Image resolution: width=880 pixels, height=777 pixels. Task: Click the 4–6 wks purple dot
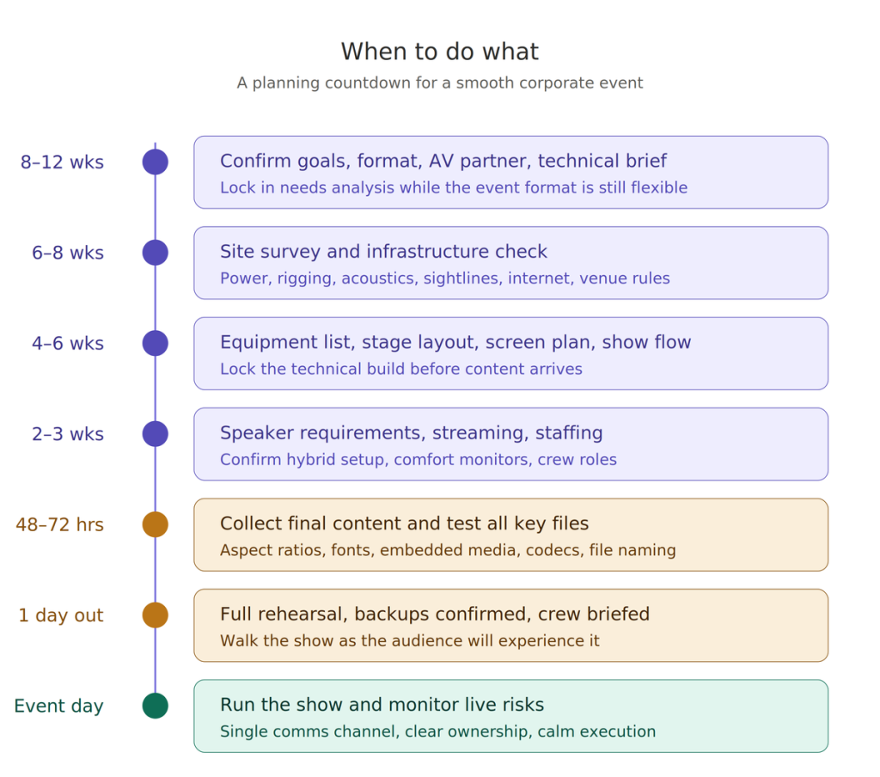[155, 343]
